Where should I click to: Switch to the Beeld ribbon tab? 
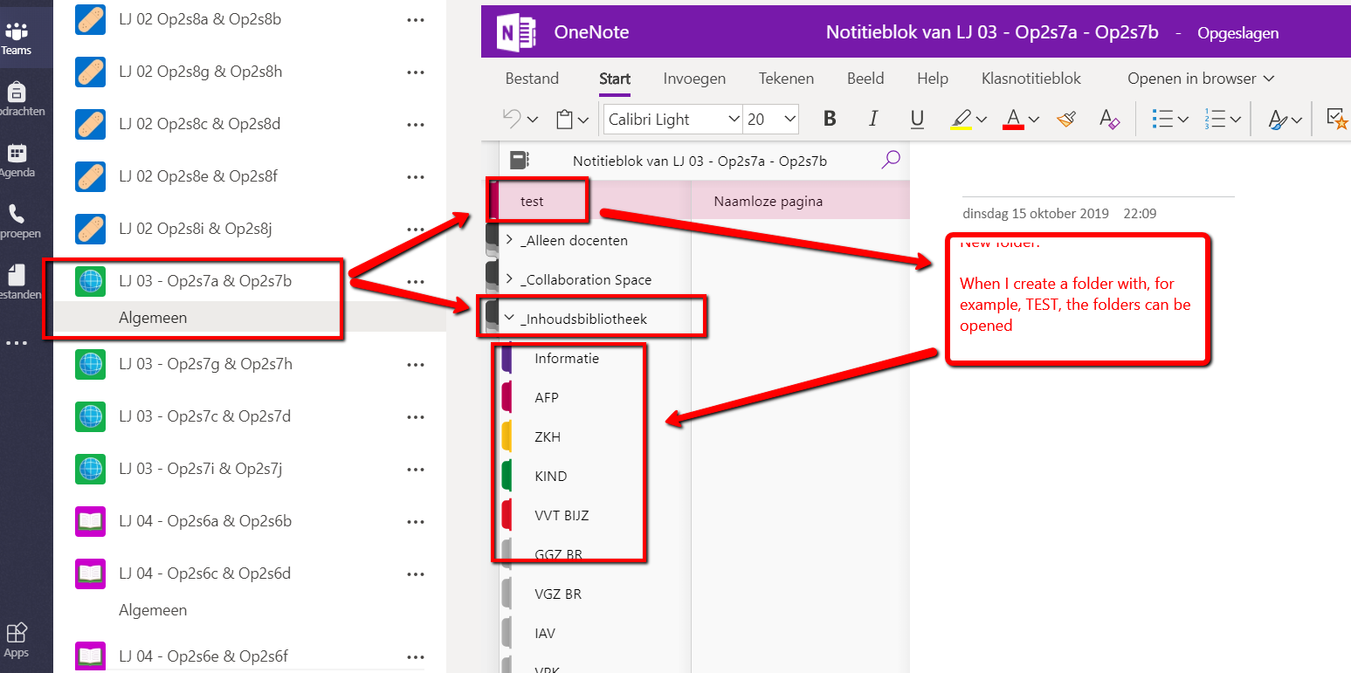865,79
